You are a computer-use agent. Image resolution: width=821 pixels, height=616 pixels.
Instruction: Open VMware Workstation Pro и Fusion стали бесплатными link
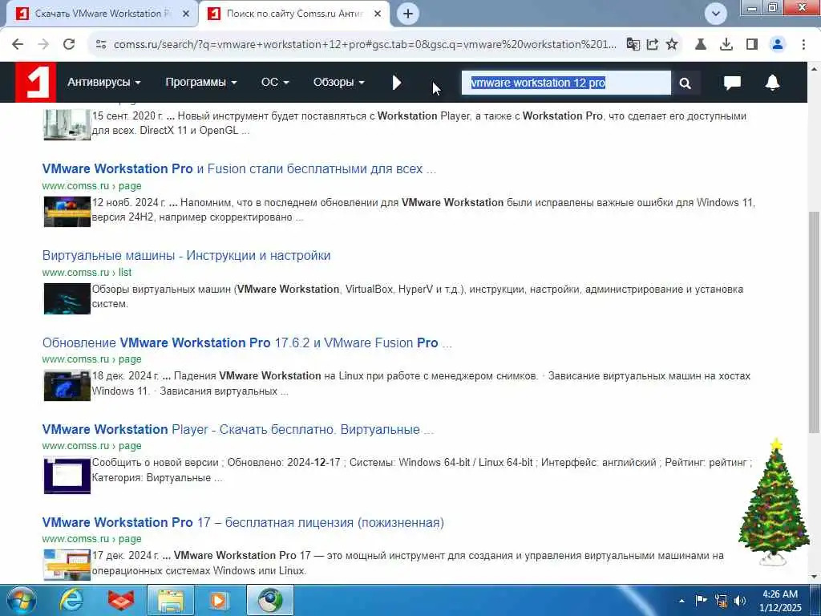(x=239, y=168)
